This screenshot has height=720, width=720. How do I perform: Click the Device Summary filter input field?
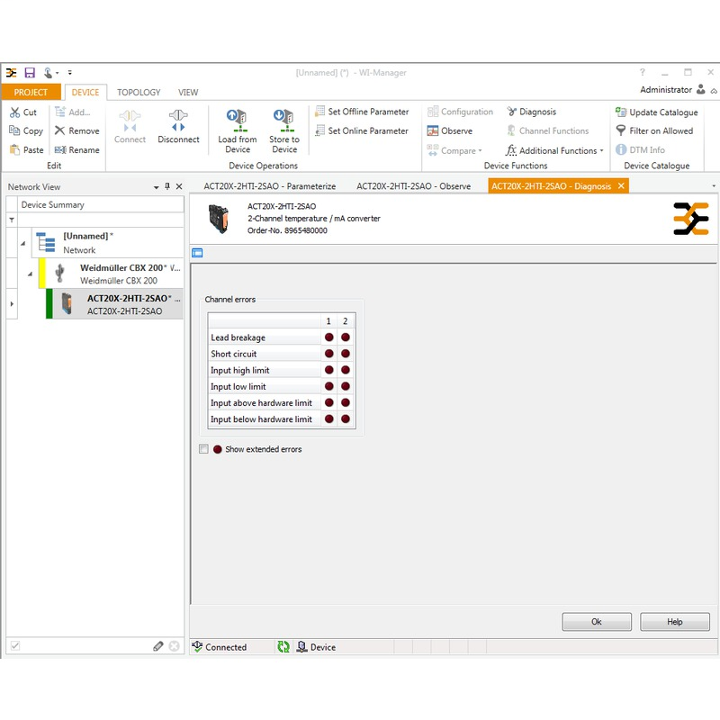coord(101,220)
